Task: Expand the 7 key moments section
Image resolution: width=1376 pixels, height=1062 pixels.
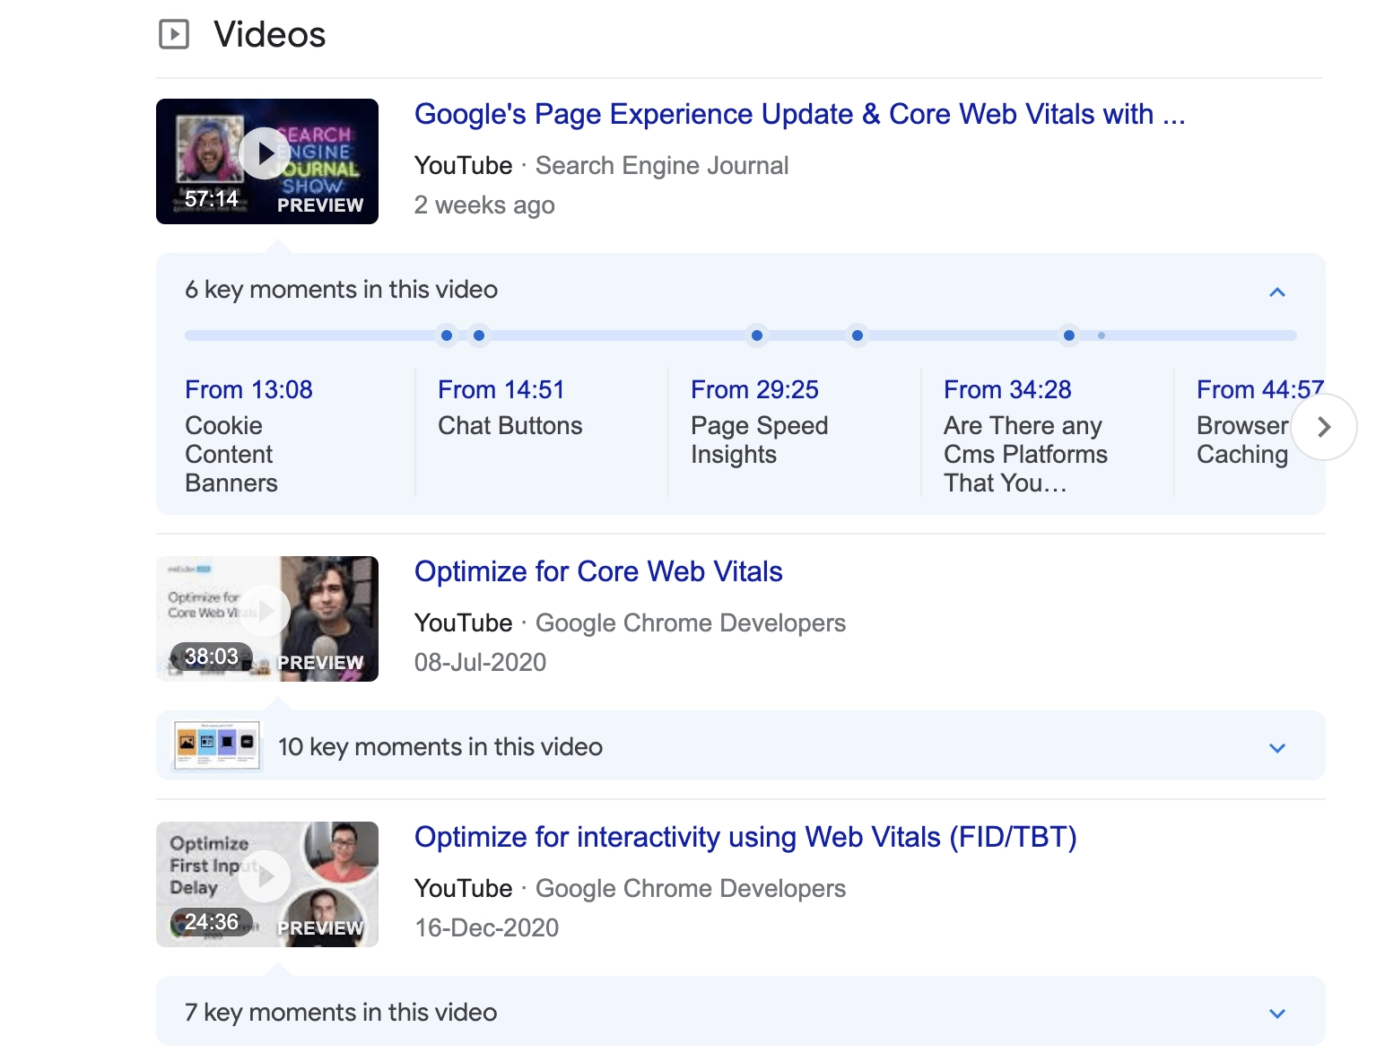Action: pyautogui.click(x=1277, y=1013)
